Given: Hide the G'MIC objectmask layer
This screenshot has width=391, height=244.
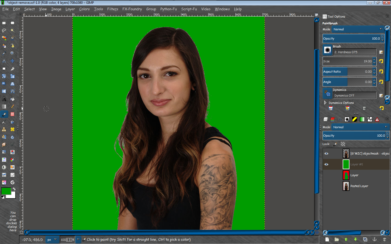Looking at the screenshot, I should tap(326, 153).
